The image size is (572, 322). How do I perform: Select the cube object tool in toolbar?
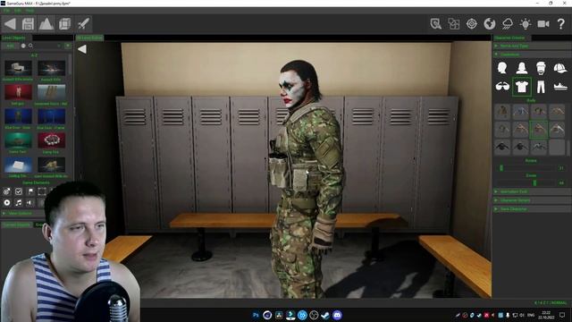[x=65, y=24]
